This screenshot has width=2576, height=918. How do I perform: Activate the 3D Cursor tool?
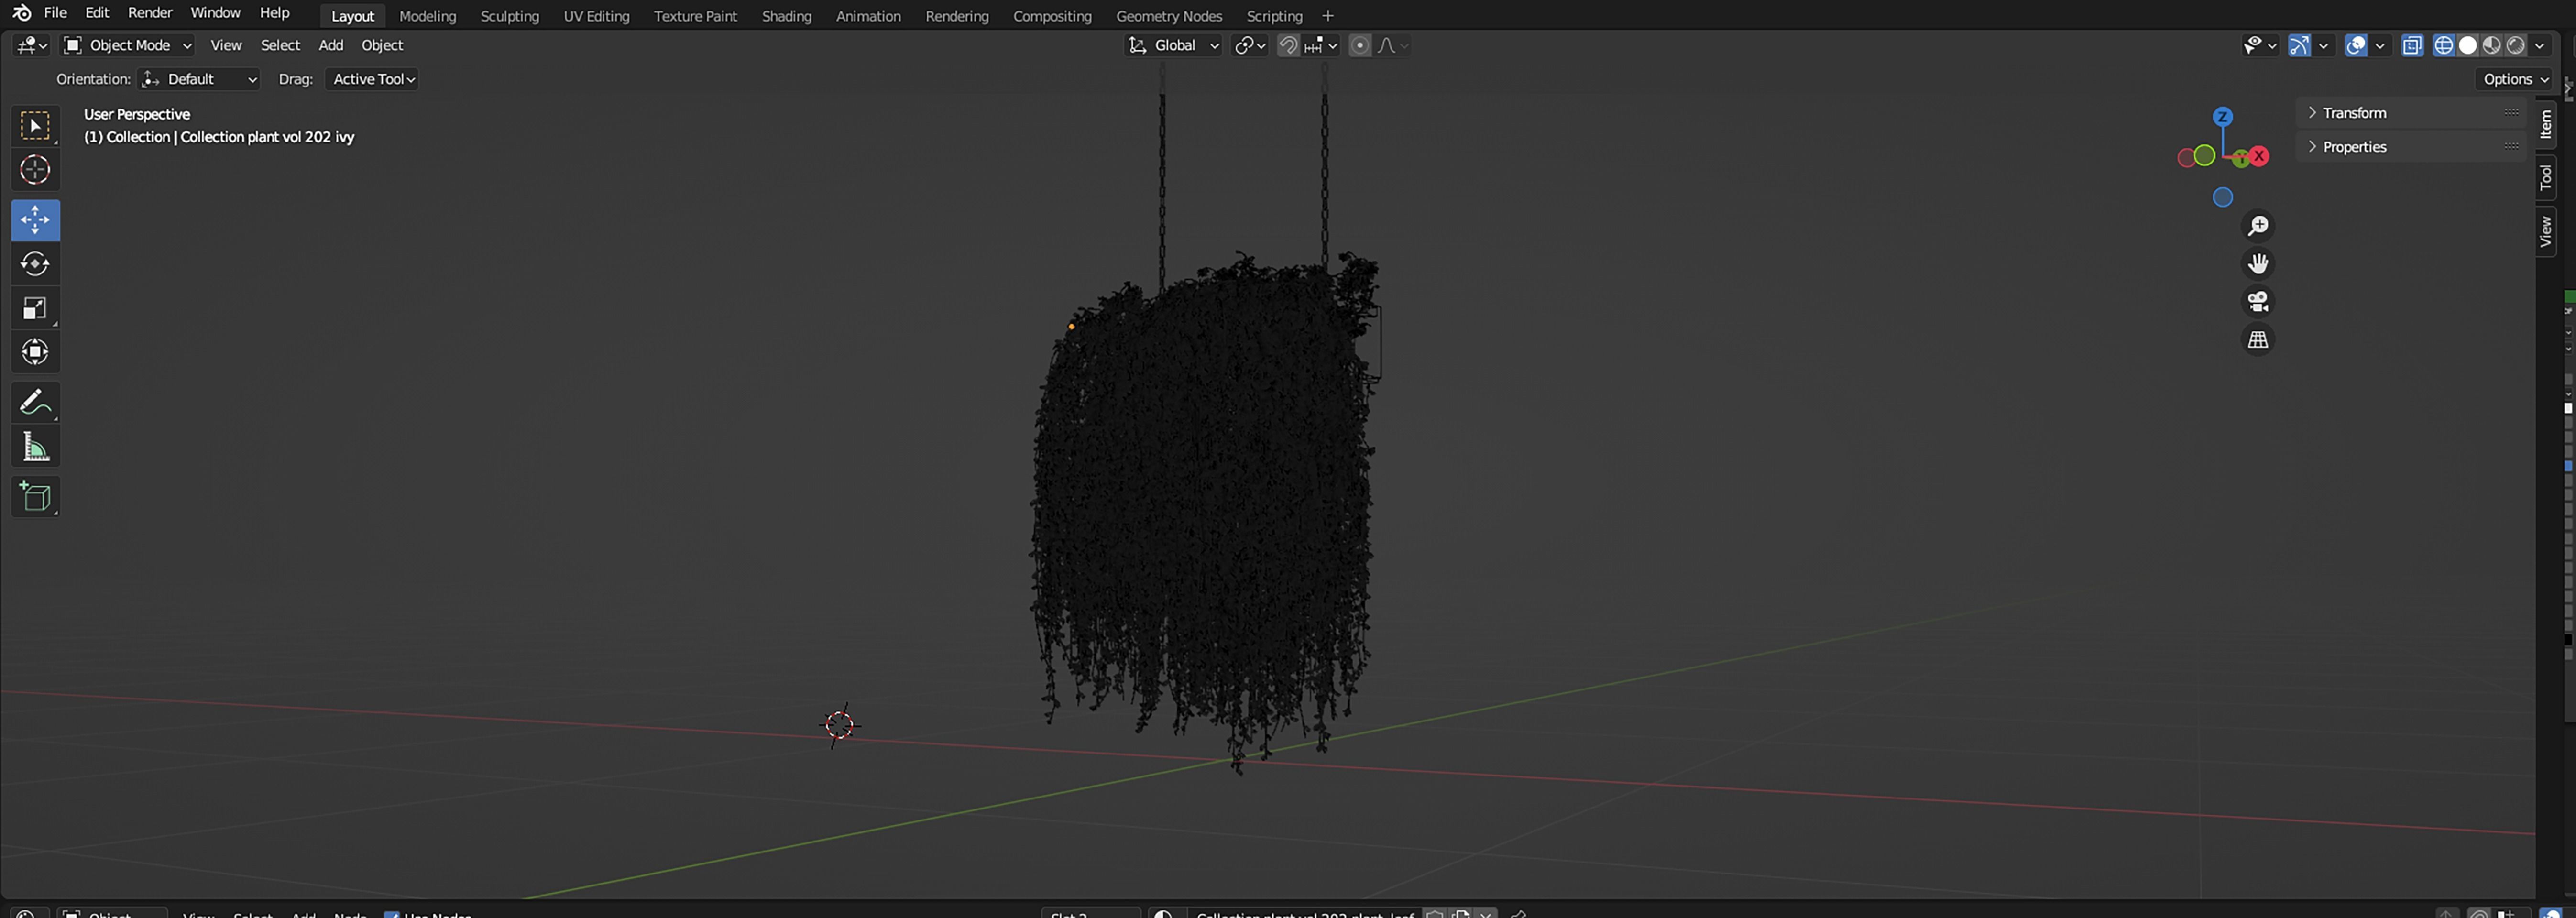coord(35,170)
